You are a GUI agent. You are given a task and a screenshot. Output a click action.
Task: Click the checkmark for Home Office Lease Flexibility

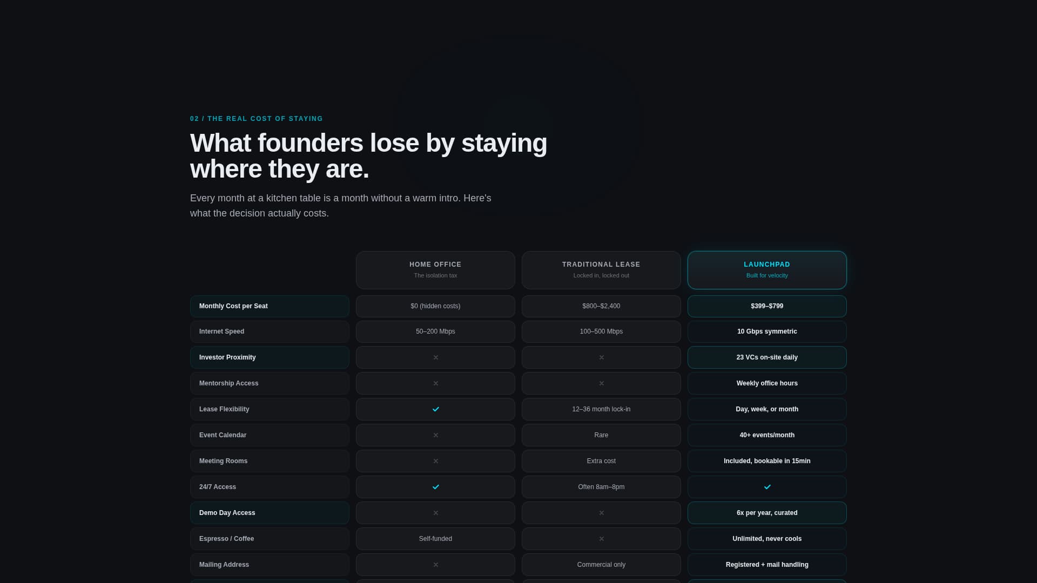(435, 409)
